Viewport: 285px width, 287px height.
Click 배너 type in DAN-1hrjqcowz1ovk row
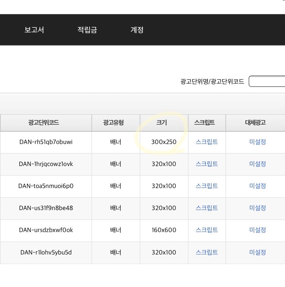(x=116, y=164)
